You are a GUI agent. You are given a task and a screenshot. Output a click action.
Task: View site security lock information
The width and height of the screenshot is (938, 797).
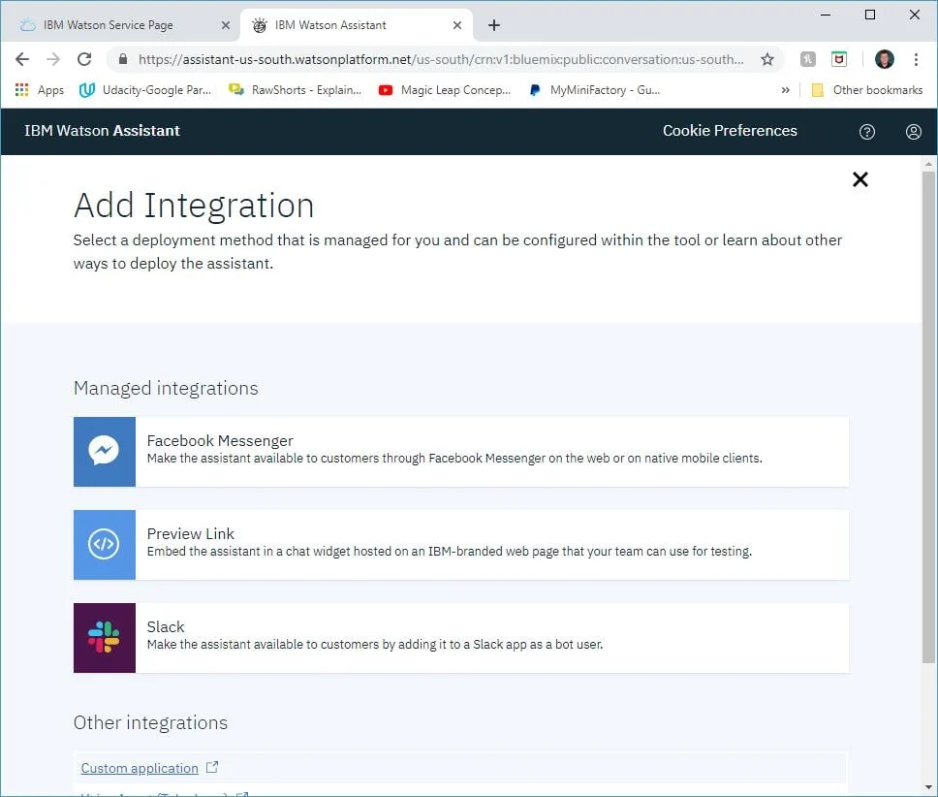(123, 59)
